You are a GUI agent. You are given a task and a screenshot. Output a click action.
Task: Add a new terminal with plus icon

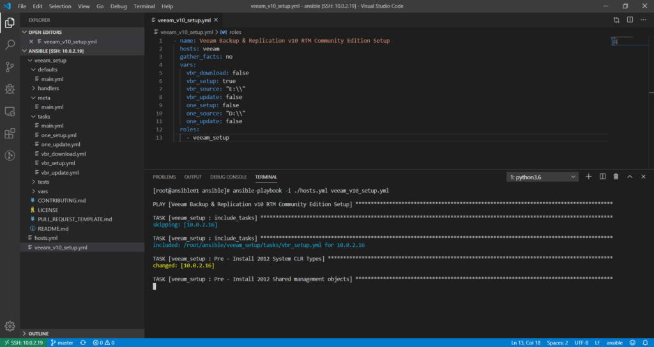click(588, 177)
